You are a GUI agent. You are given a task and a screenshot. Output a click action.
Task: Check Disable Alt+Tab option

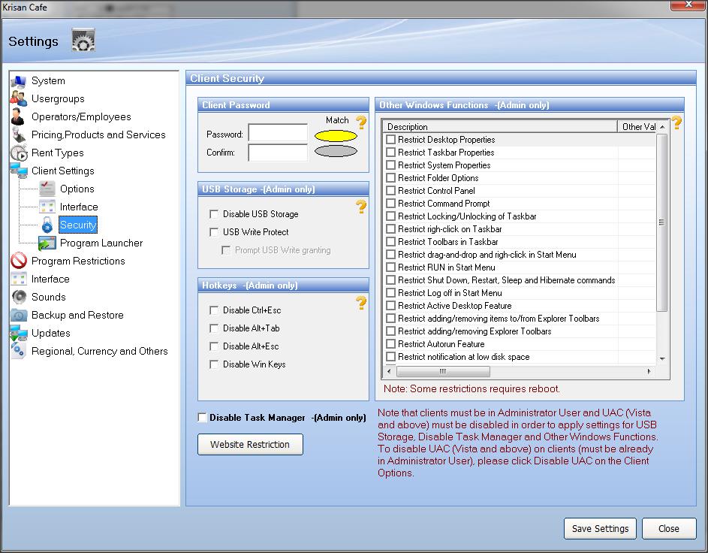(x=214, y=328)
